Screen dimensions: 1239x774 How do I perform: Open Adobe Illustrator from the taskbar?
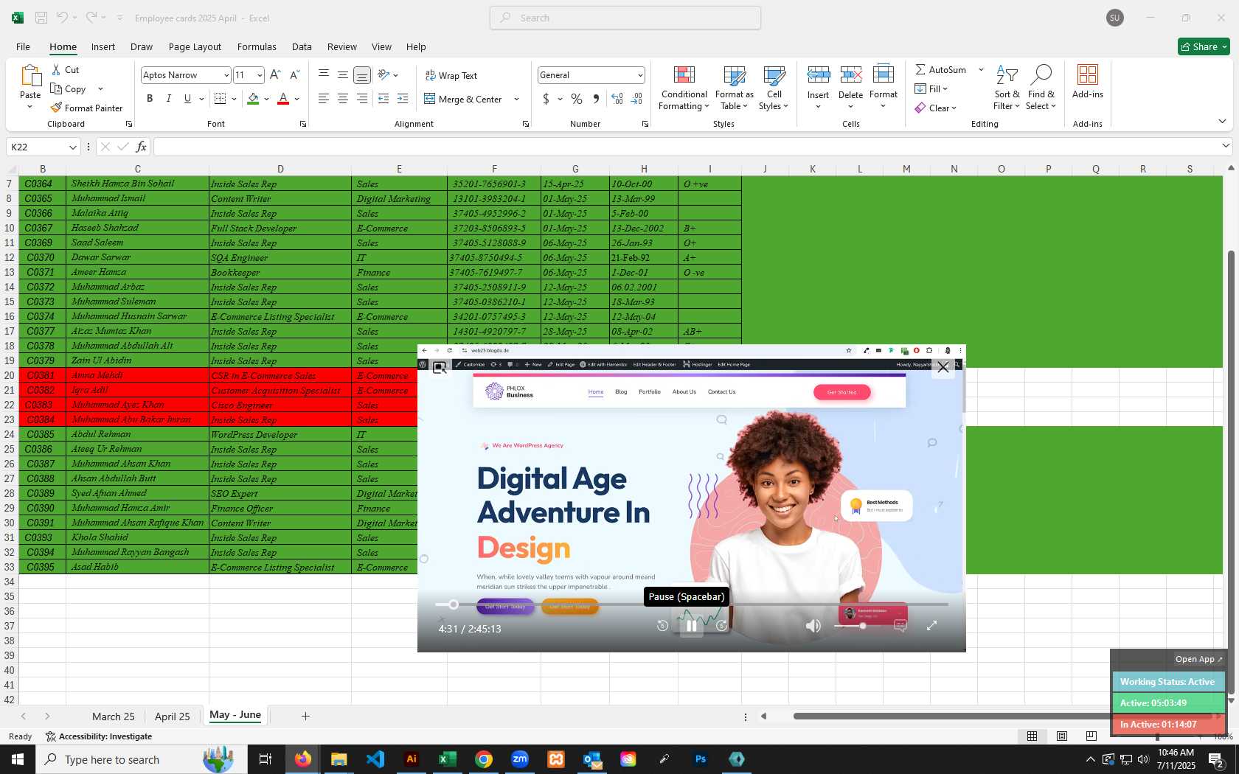412,759
